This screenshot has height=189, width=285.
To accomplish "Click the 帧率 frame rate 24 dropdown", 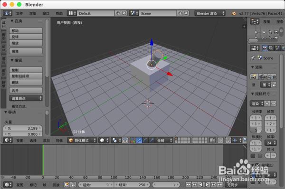I will [x=270, y=143].
